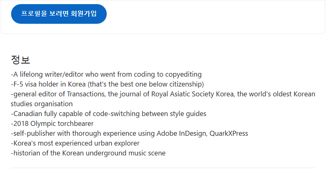Click the 정보 section heading

tap(21, 60)
